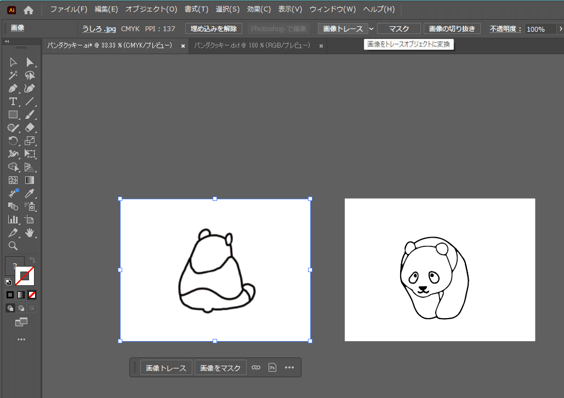564x398 pixels.
Task: Select the Slice tool
Action: tap(13, 233)
